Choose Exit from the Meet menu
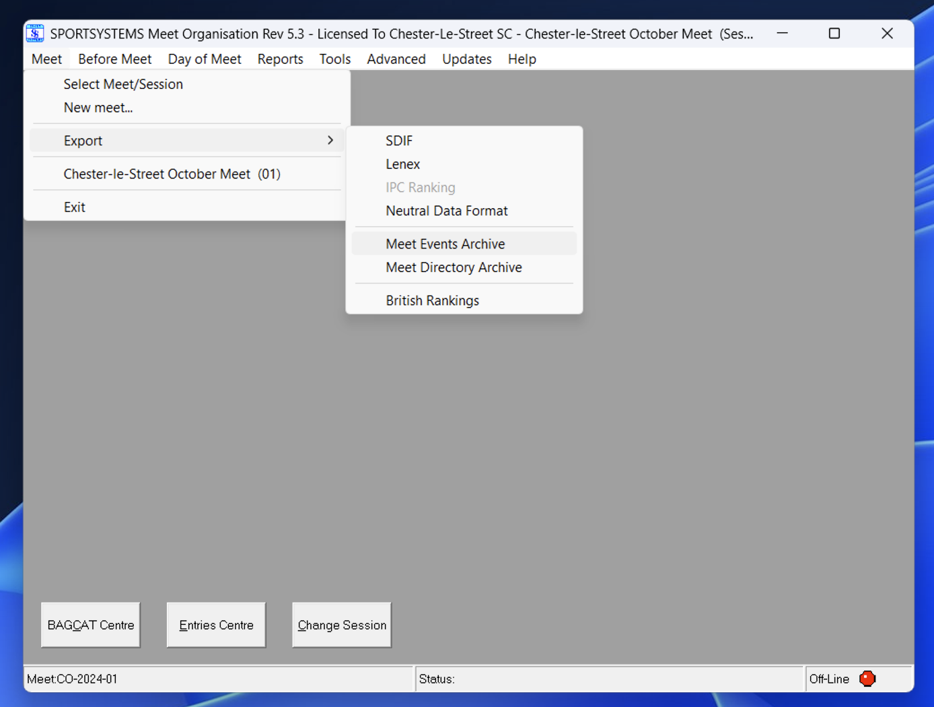Viewport: 934px width, 707px height. [186, 207]
